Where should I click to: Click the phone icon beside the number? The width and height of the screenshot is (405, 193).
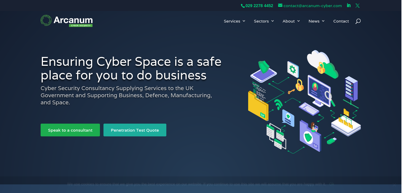[243, 6]
